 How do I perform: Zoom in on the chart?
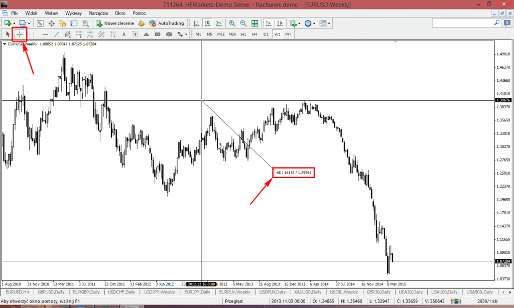tap(232, 23)
